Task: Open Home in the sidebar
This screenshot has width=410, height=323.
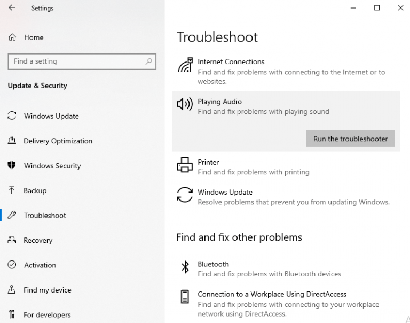Action: [34, 37]
